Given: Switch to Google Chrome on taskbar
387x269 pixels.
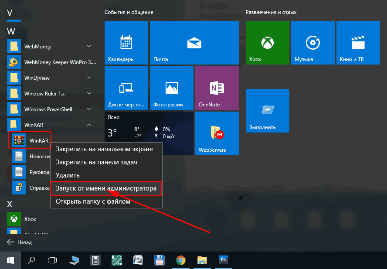Looking at the screenshot, I should pyautogui.click(x=181, y=260).
